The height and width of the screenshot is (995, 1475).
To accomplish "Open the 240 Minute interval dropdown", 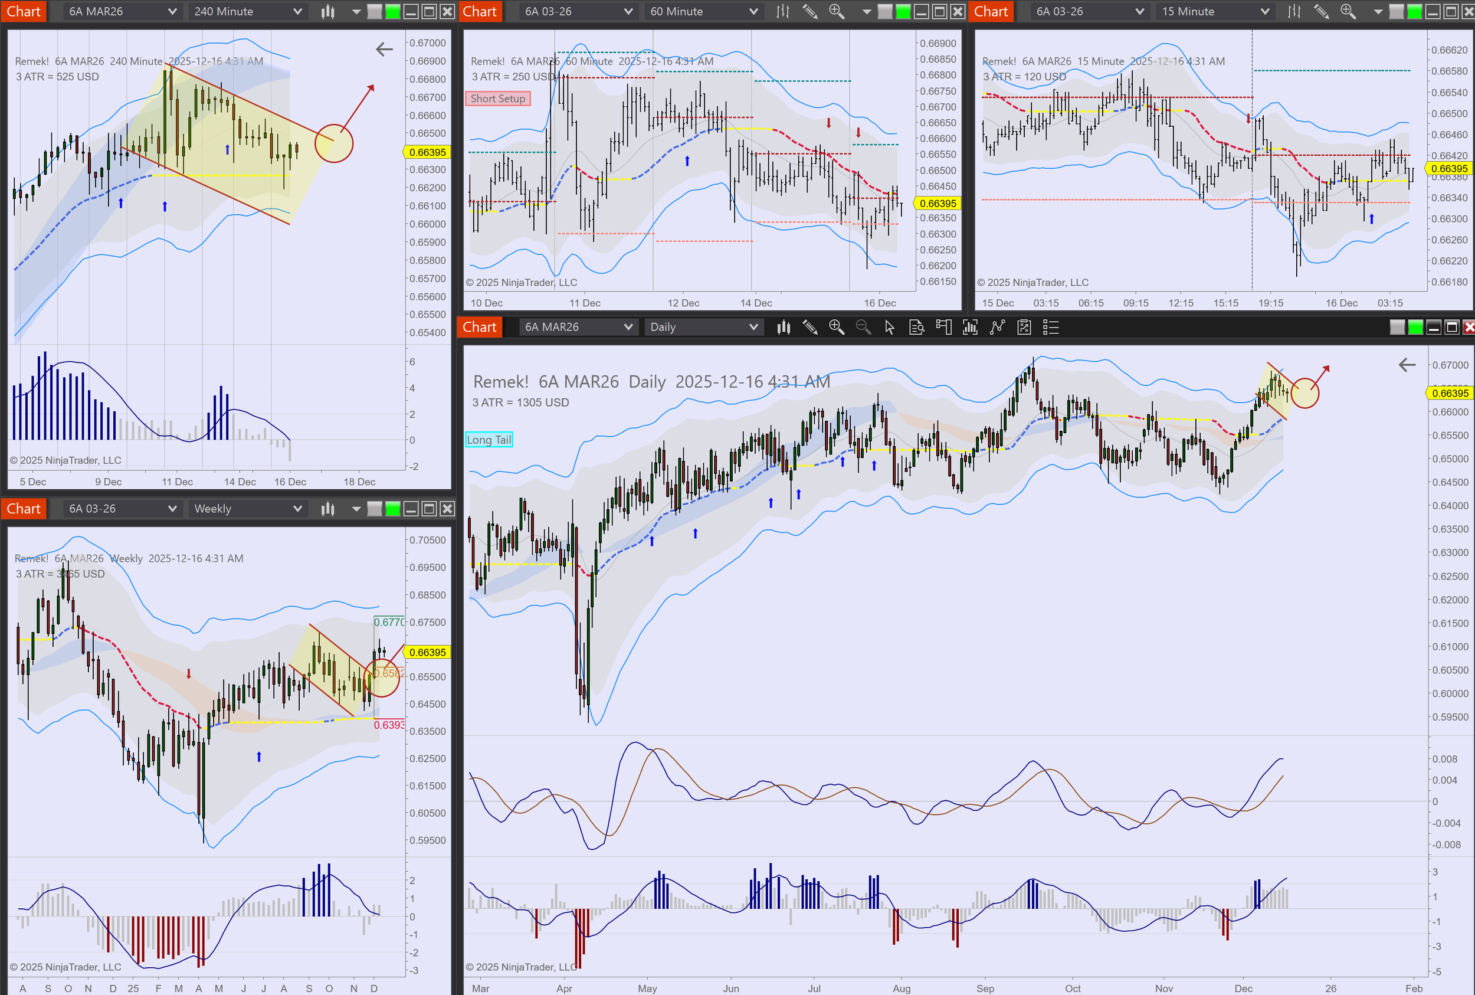I will 247,11.
